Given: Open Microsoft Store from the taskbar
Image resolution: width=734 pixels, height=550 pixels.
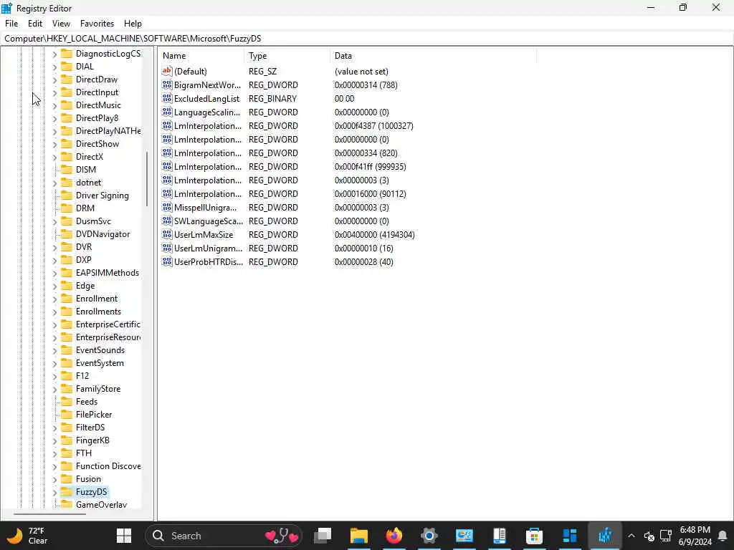Looking at the screenshot, I should [534, 536].
